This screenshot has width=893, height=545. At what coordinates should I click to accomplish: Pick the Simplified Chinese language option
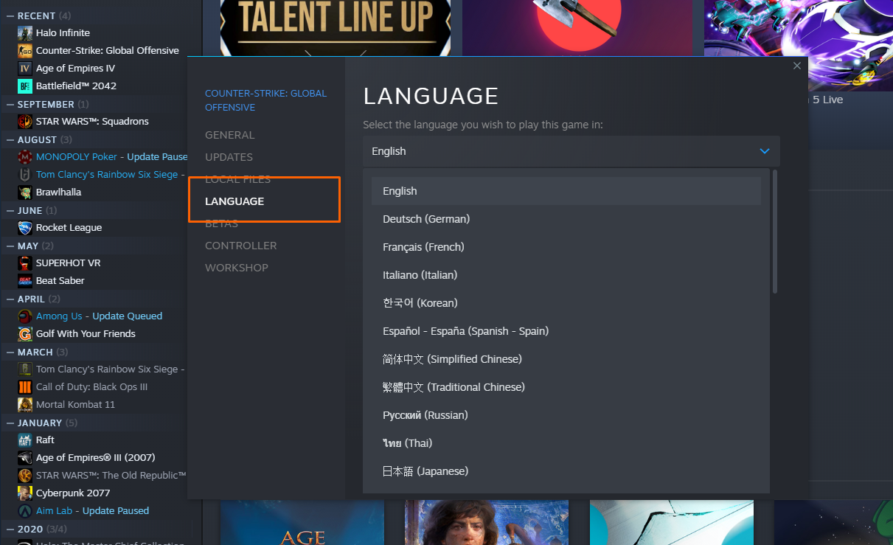(566, 359)
